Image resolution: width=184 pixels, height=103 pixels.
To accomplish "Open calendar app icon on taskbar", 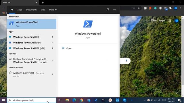I will (x=117, y=100).
